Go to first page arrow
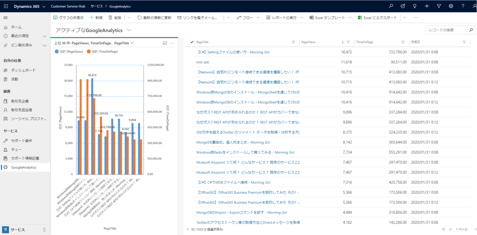Viewport: 477px width, 235px height. click(x=444, y=229)
